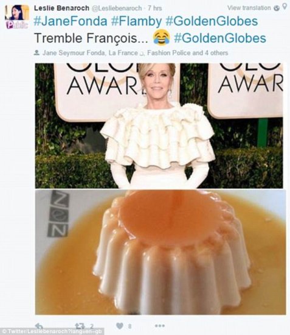
Task: Click the 7 hrs timestamp
Action: pyautogui.click(x=155, y=9)
